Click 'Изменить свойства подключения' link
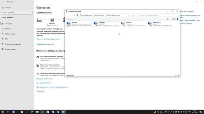The width and height of the screenshot is (204, 114). 48,39
